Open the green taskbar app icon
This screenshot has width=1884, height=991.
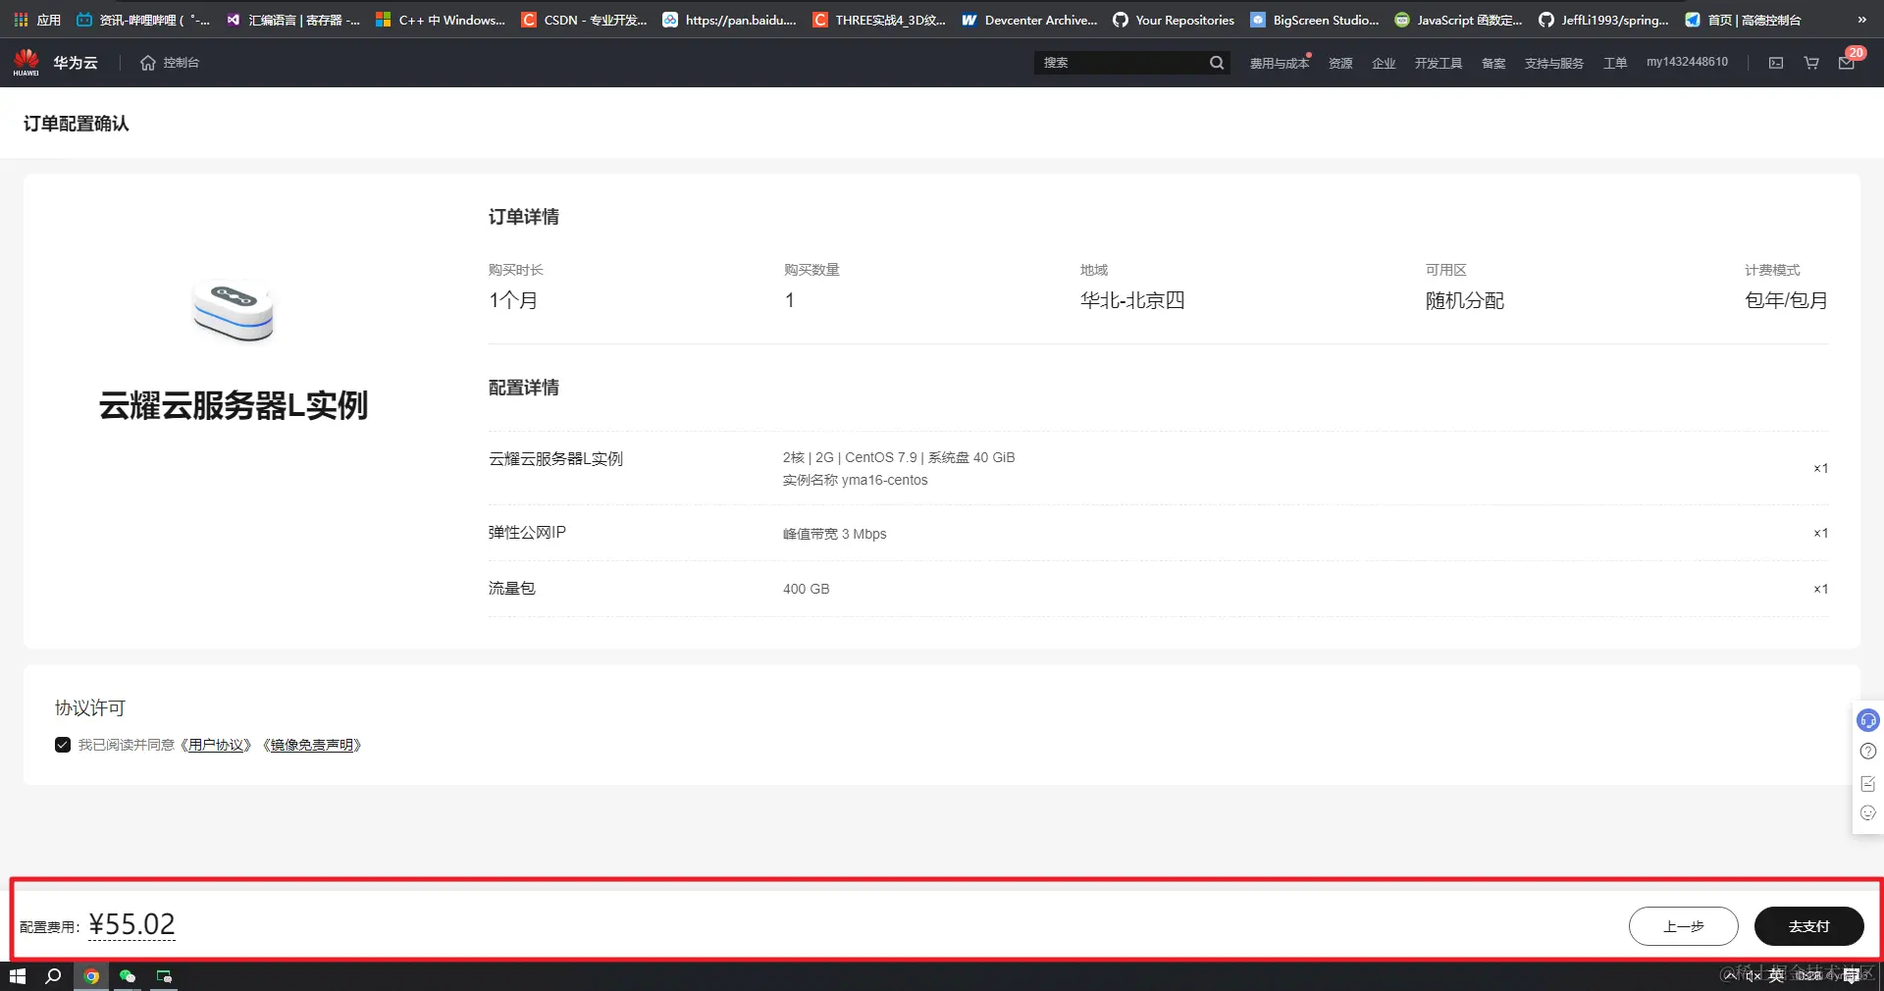(x=164, y=976)
